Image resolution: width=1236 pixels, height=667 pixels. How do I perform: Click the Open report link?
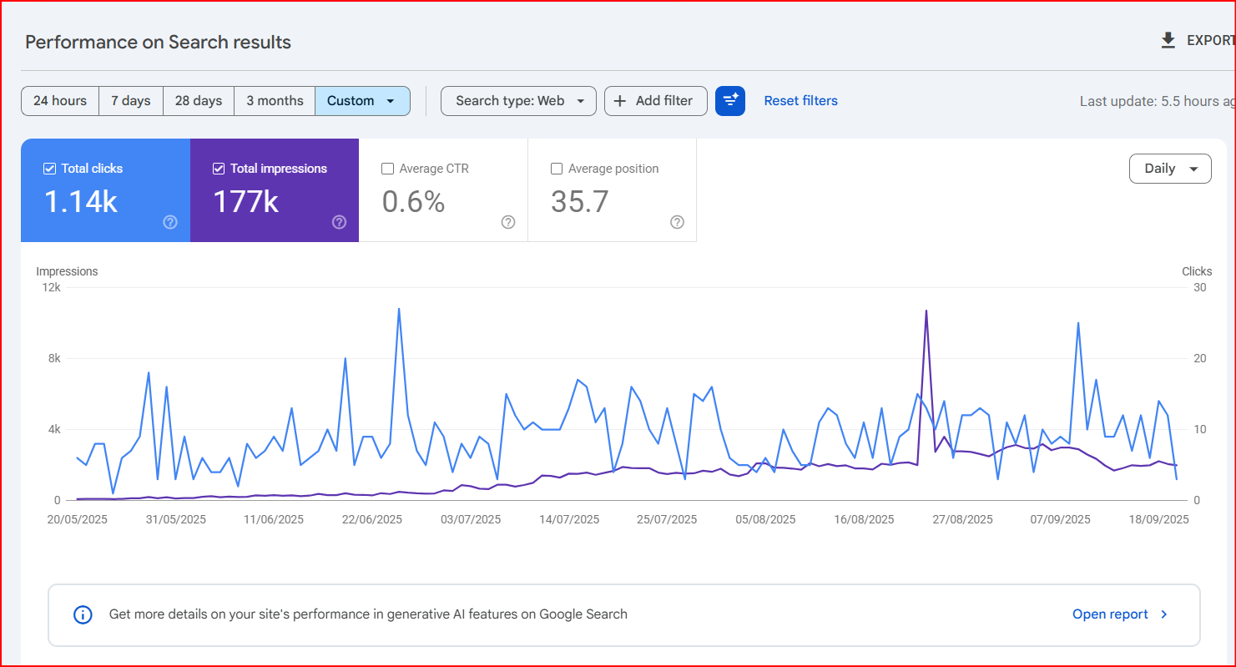click(x=1110, y=614)
